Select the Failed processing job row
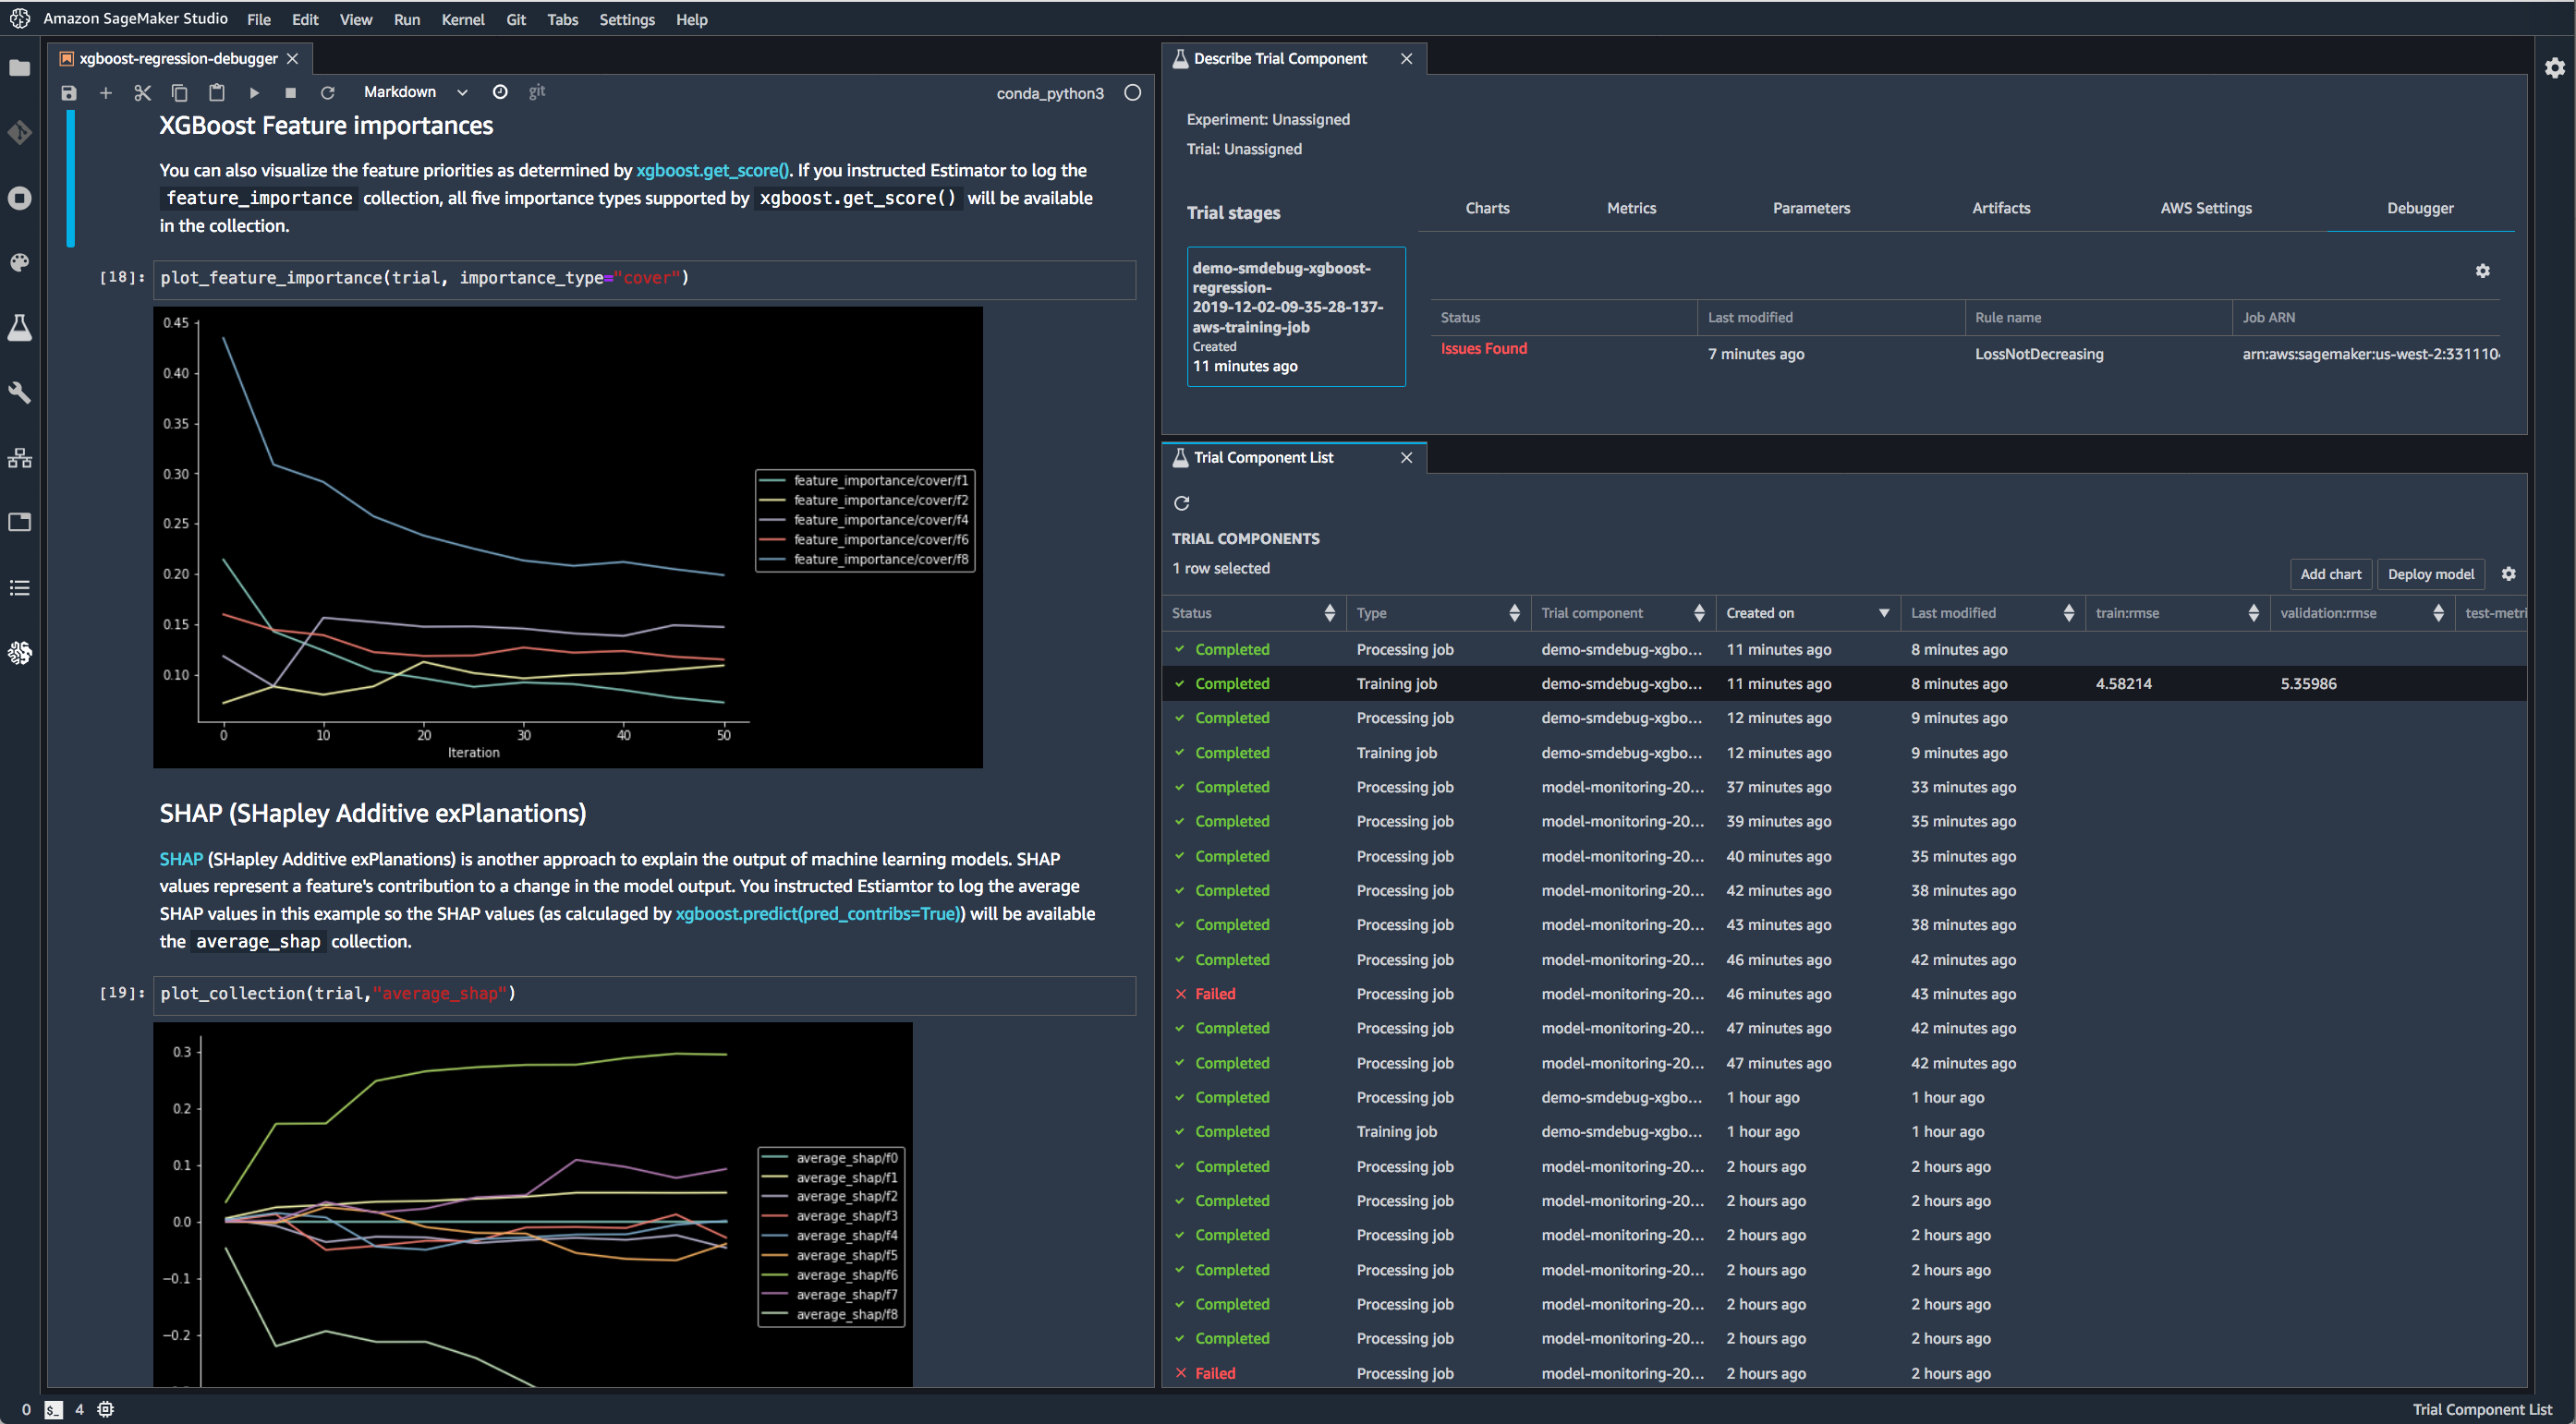The width and height of the screenshot is (2576, 1424). (1404, 994)
